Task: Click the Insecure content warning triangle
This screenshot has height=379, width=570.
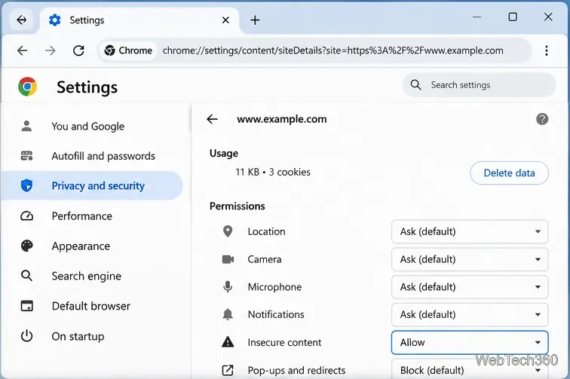Action: point(228,342)
